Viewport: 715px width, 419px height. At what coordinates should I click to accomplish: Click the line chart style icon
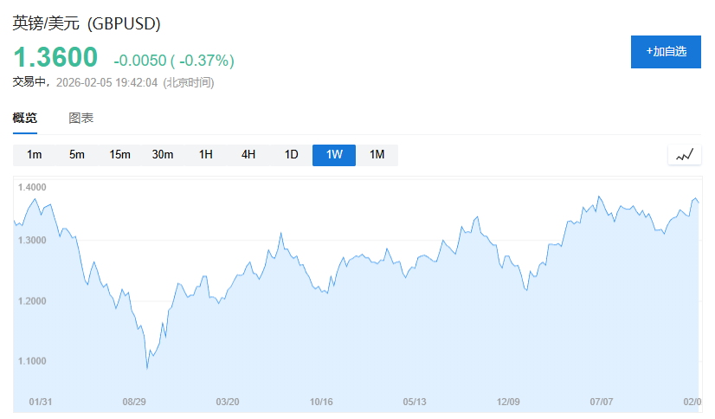[685, 155]
